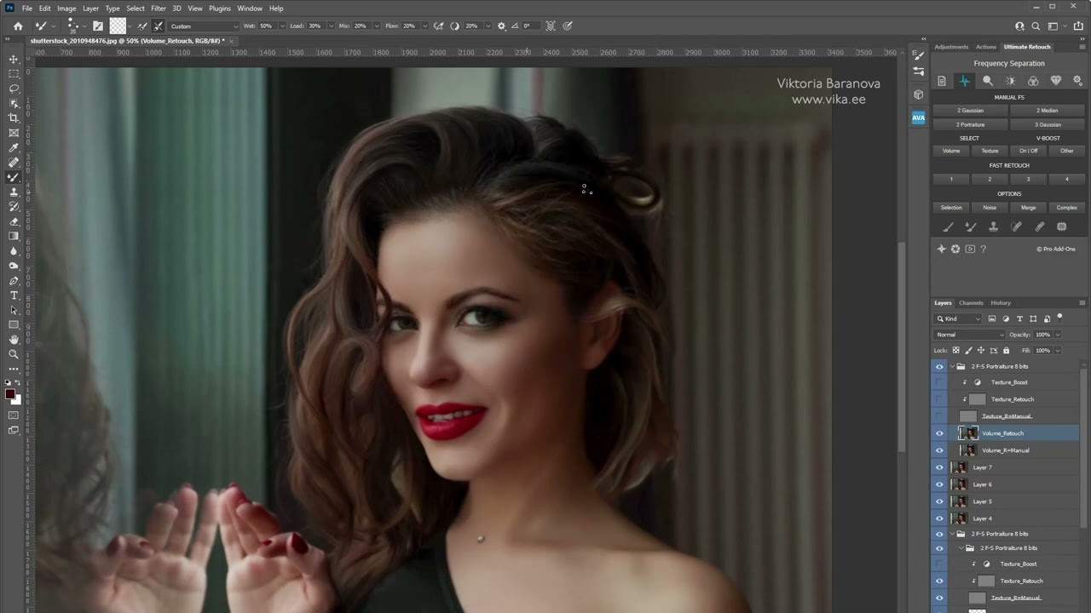This screenshot has height=613, width=1091.
Task: Open Frequency Separation panel settings gear icon
Action: click(1077, 80)
